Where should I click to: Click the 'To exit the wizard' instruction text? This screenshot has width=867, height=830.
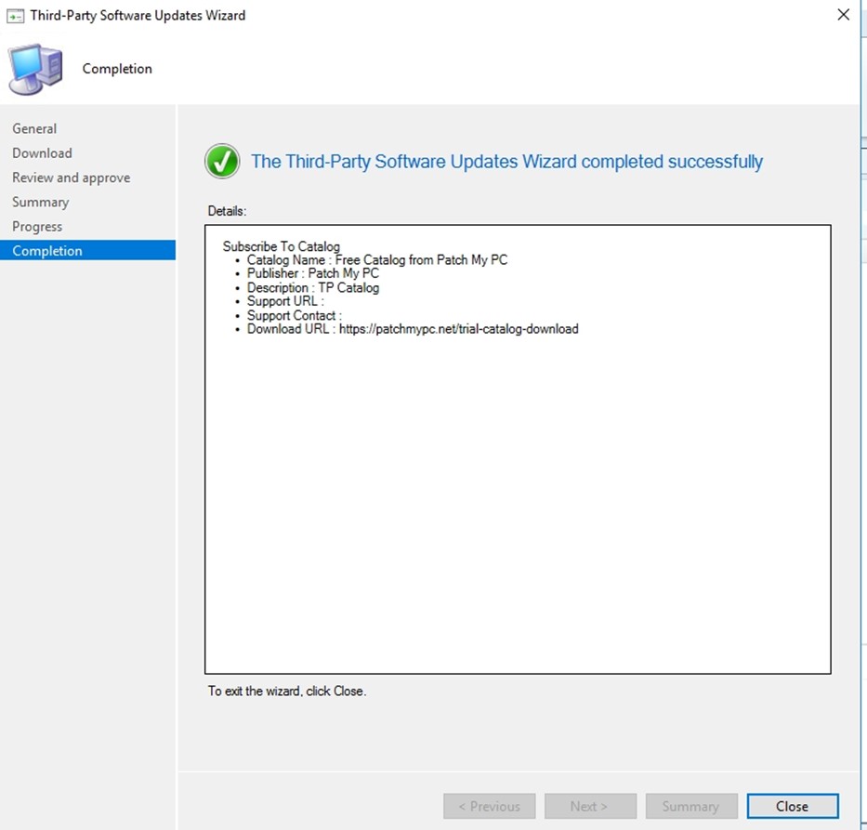tap(287, 692)
